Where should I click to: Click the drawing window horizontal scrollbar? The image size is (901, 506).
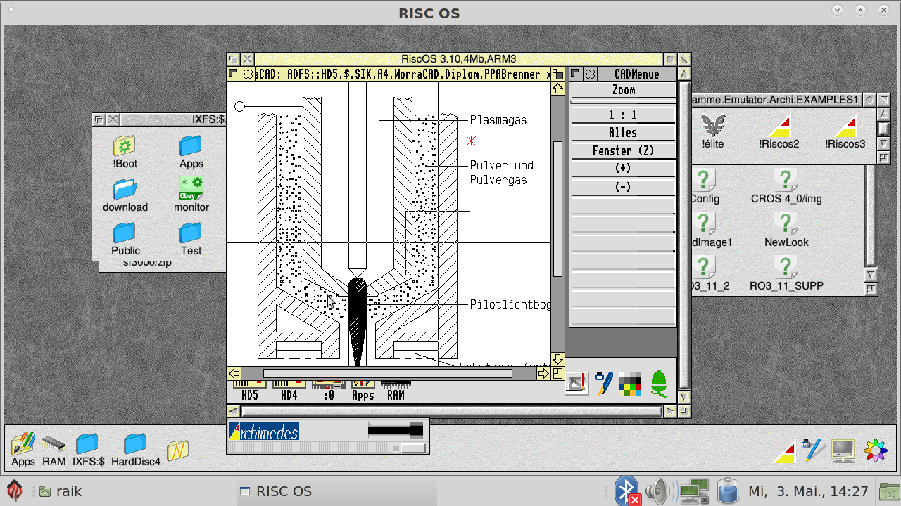point(387,373)
